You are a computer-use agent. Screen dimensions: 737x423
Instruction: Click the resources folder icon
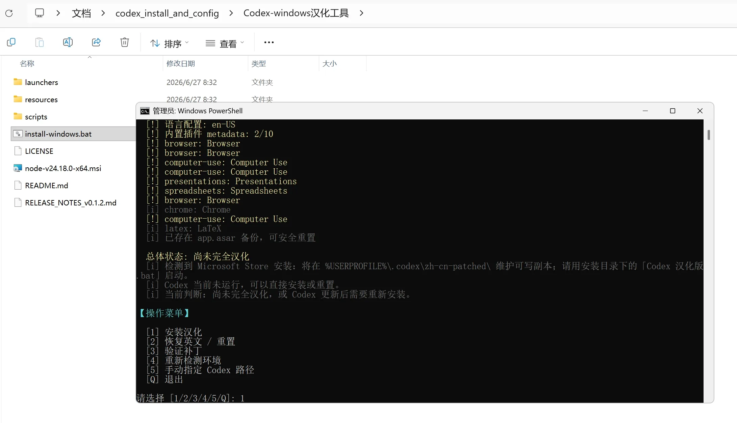[x=18, y=99]
